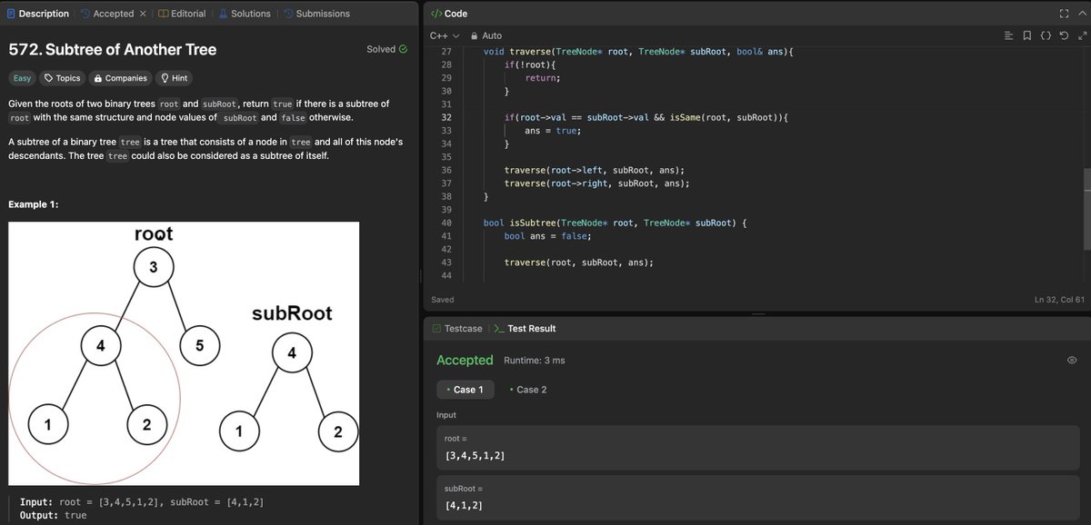This screenshot has height=525, width=1091.
Task: Reset code with the undo arrow icon
Action: click(x=1064, y=35)
